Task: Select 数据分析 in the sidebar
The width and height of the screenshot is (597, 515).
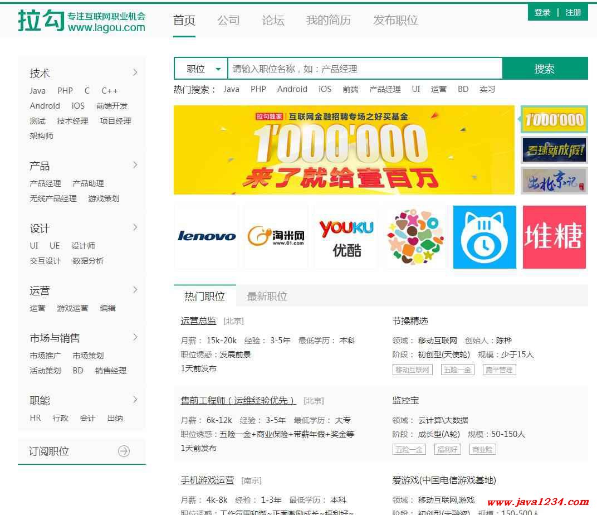Action: click(x=88, y=261)
